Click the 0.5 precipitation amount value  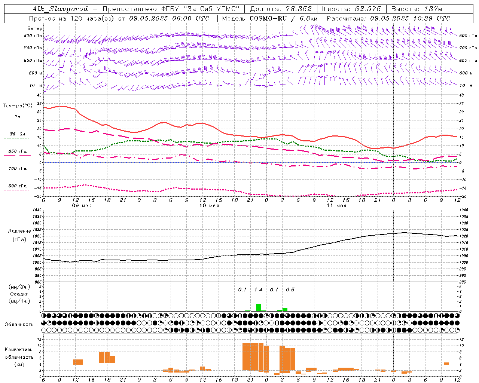point(290,289)
